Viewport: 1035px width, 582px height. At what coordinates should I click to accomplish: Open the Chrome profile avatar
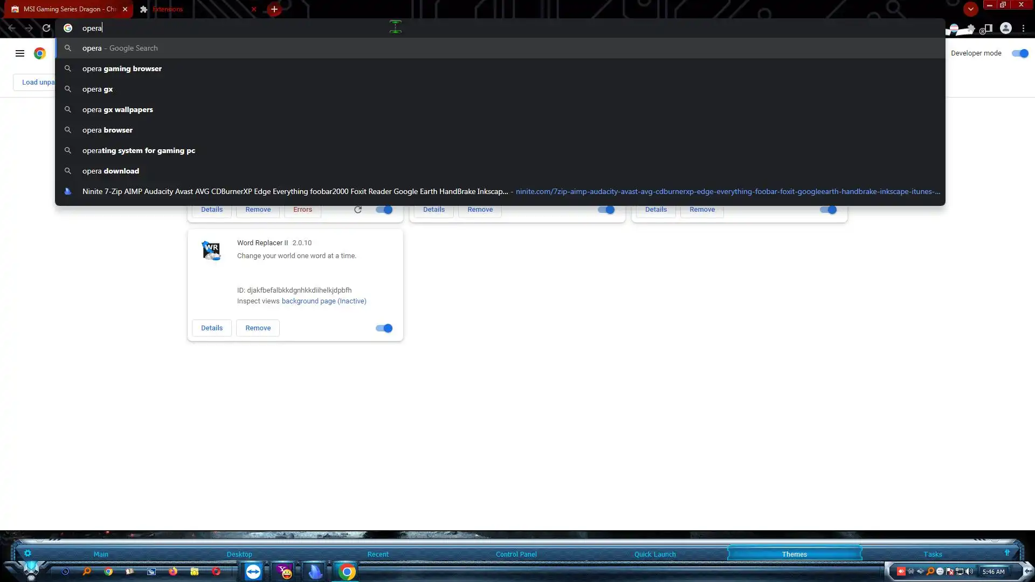pyautogui.click(x=1005, y=28)
